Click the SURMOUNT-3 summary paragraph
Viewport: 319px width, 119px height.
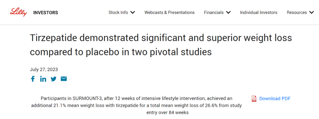136,105
